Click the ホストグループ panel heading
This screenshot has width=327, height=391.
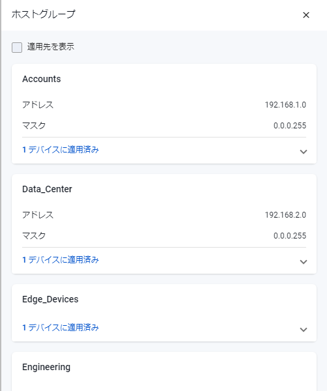(x=44, y=14)
